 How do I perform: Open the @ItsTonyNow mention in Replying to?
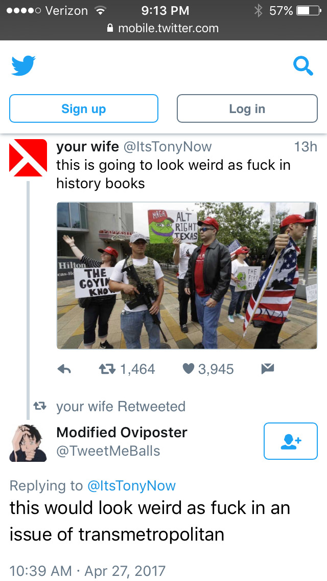point(131,485)
